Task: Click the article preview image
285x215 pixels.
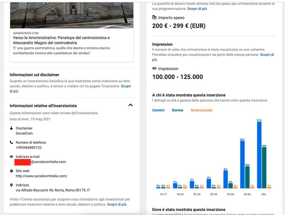Action: 72,15
